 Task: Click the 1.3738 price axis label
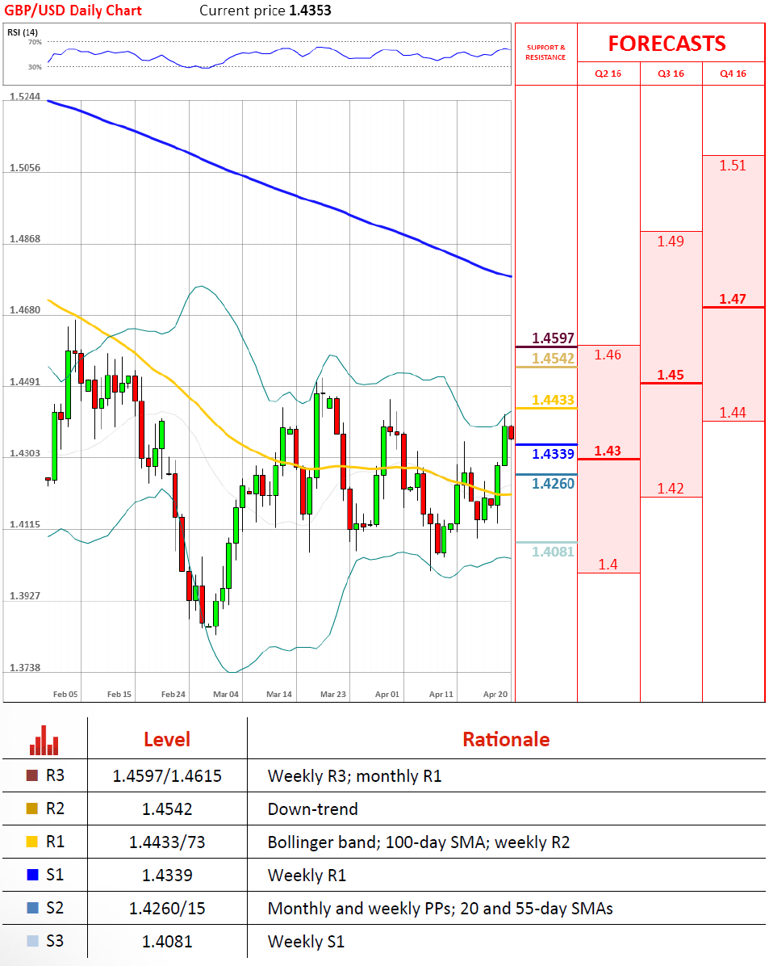pos(25,668)
